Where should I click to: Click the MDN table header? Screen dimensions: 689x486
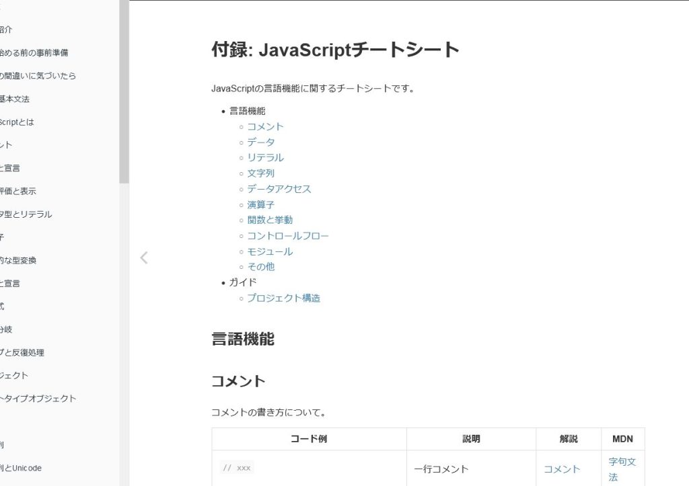[622, 439]
